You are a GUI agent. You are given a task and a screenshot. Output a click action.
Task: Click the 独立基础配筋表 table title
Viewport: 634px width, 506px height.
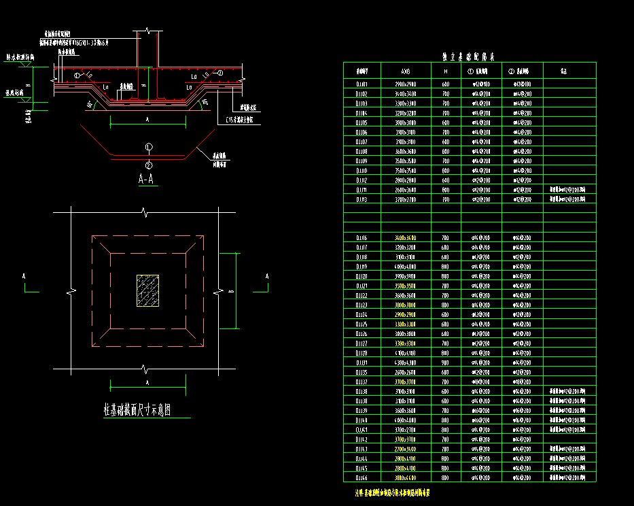click(x=469, y=56)
